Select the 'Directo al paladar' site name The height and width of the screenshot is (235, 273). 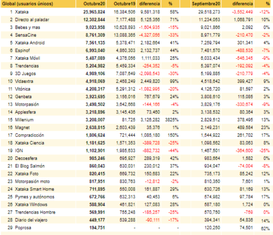(32, 19)
